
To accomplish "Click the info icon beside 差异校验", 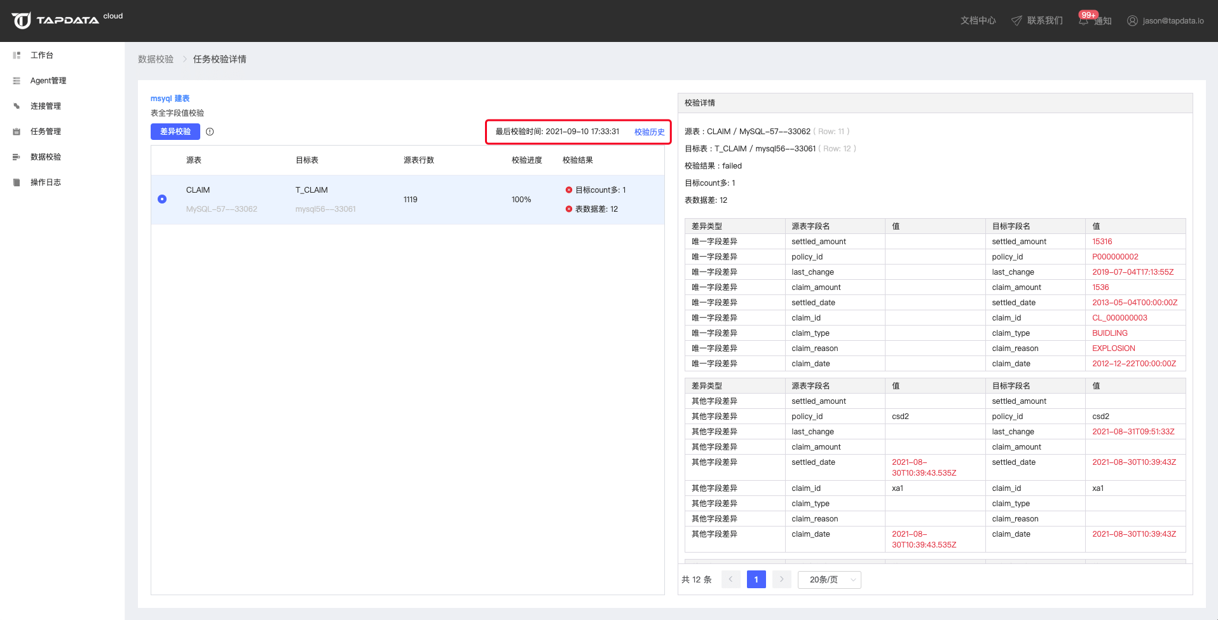I will (210, 132).
